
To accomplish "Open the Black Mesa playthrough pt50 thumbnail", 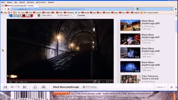I will [x=130, y=25].
